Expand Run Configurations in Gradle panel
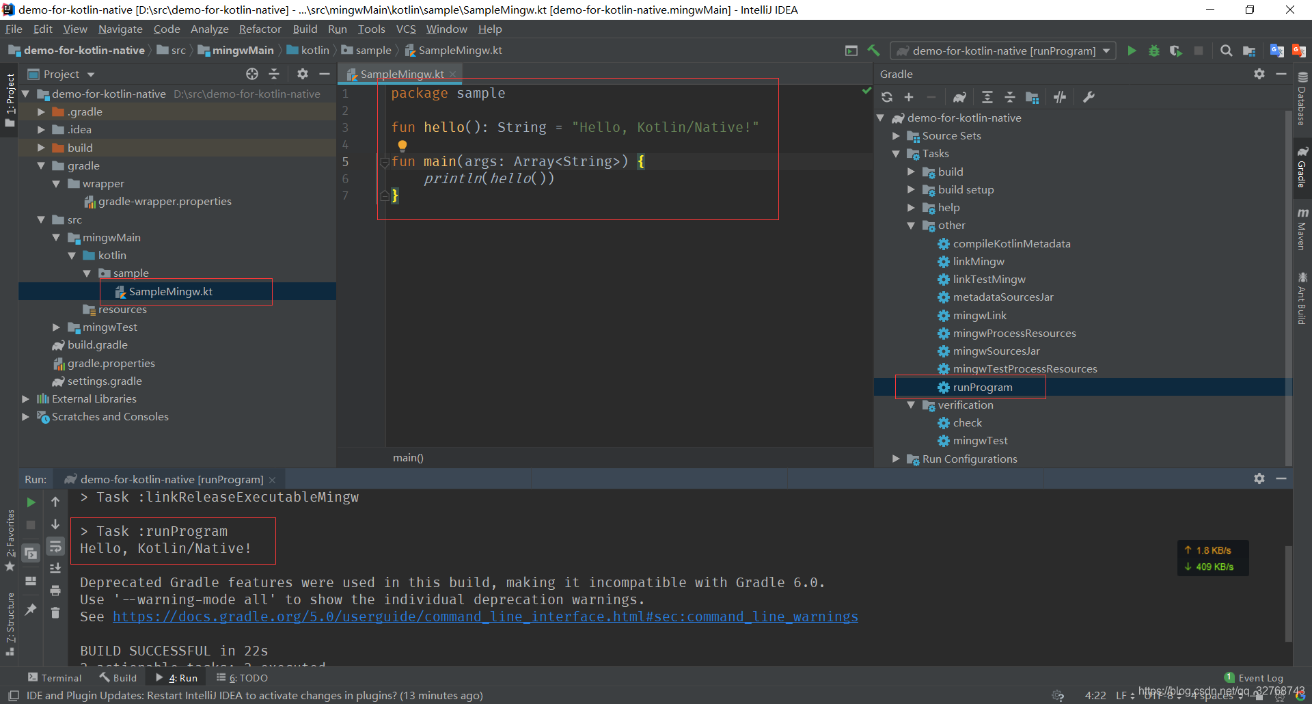 pos(896,459)
